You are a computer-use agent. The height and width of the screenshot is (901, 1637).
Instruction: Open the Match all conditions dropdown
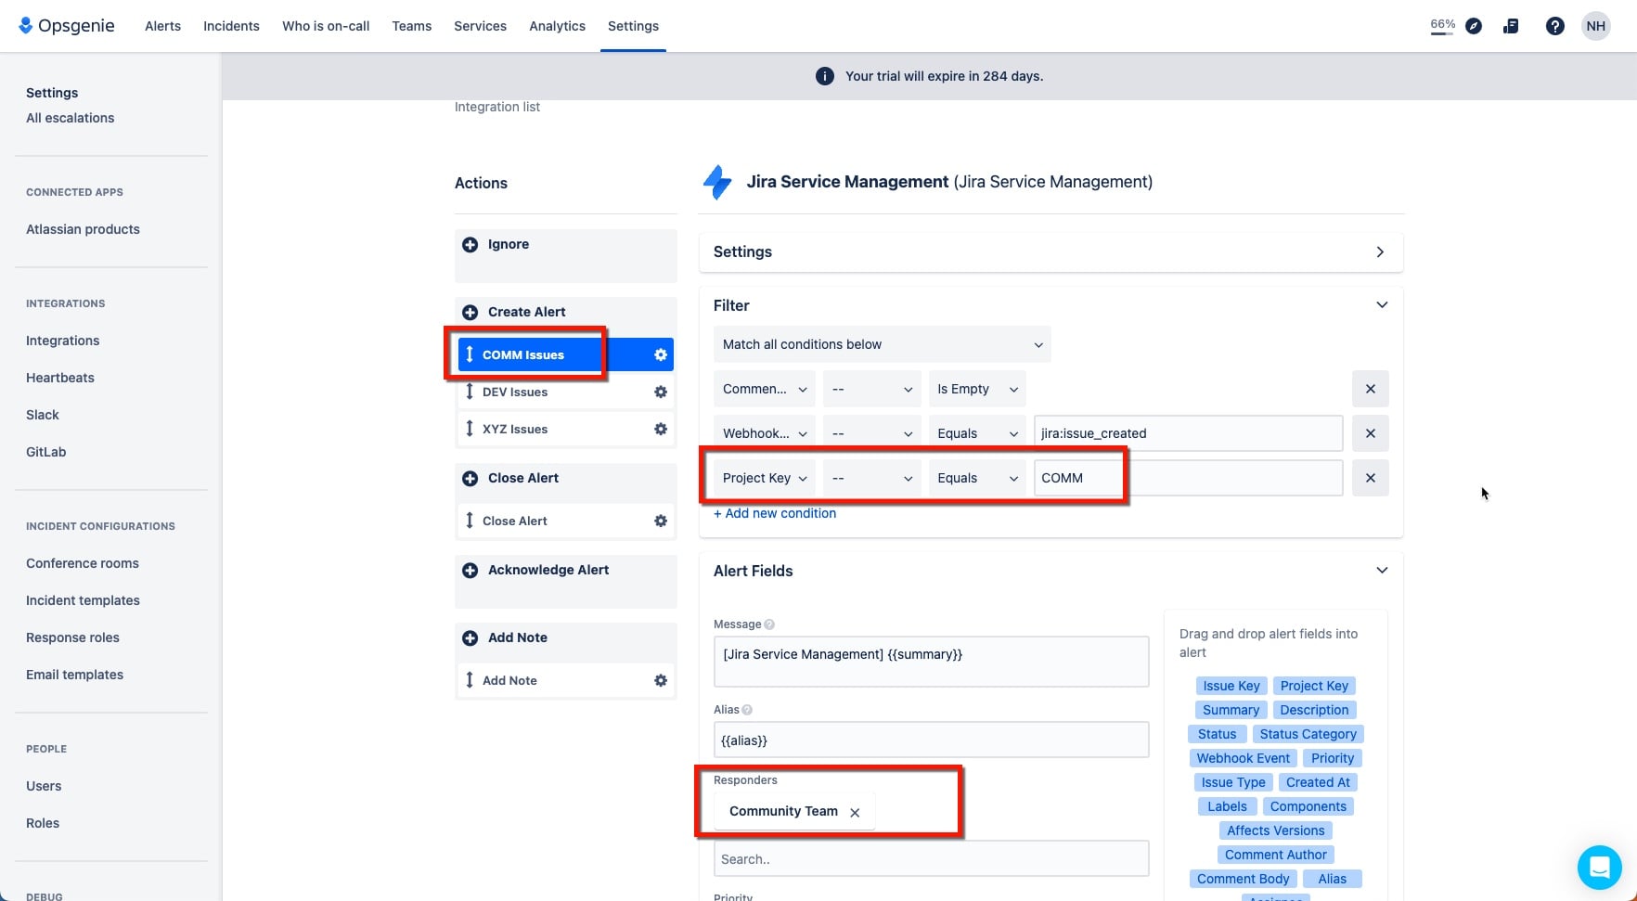coord(883,344)
